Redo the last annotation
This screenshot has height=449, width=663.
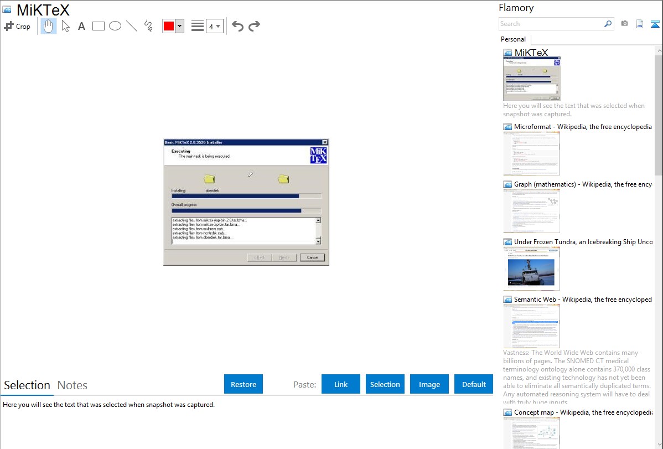(x=254, y=26)
